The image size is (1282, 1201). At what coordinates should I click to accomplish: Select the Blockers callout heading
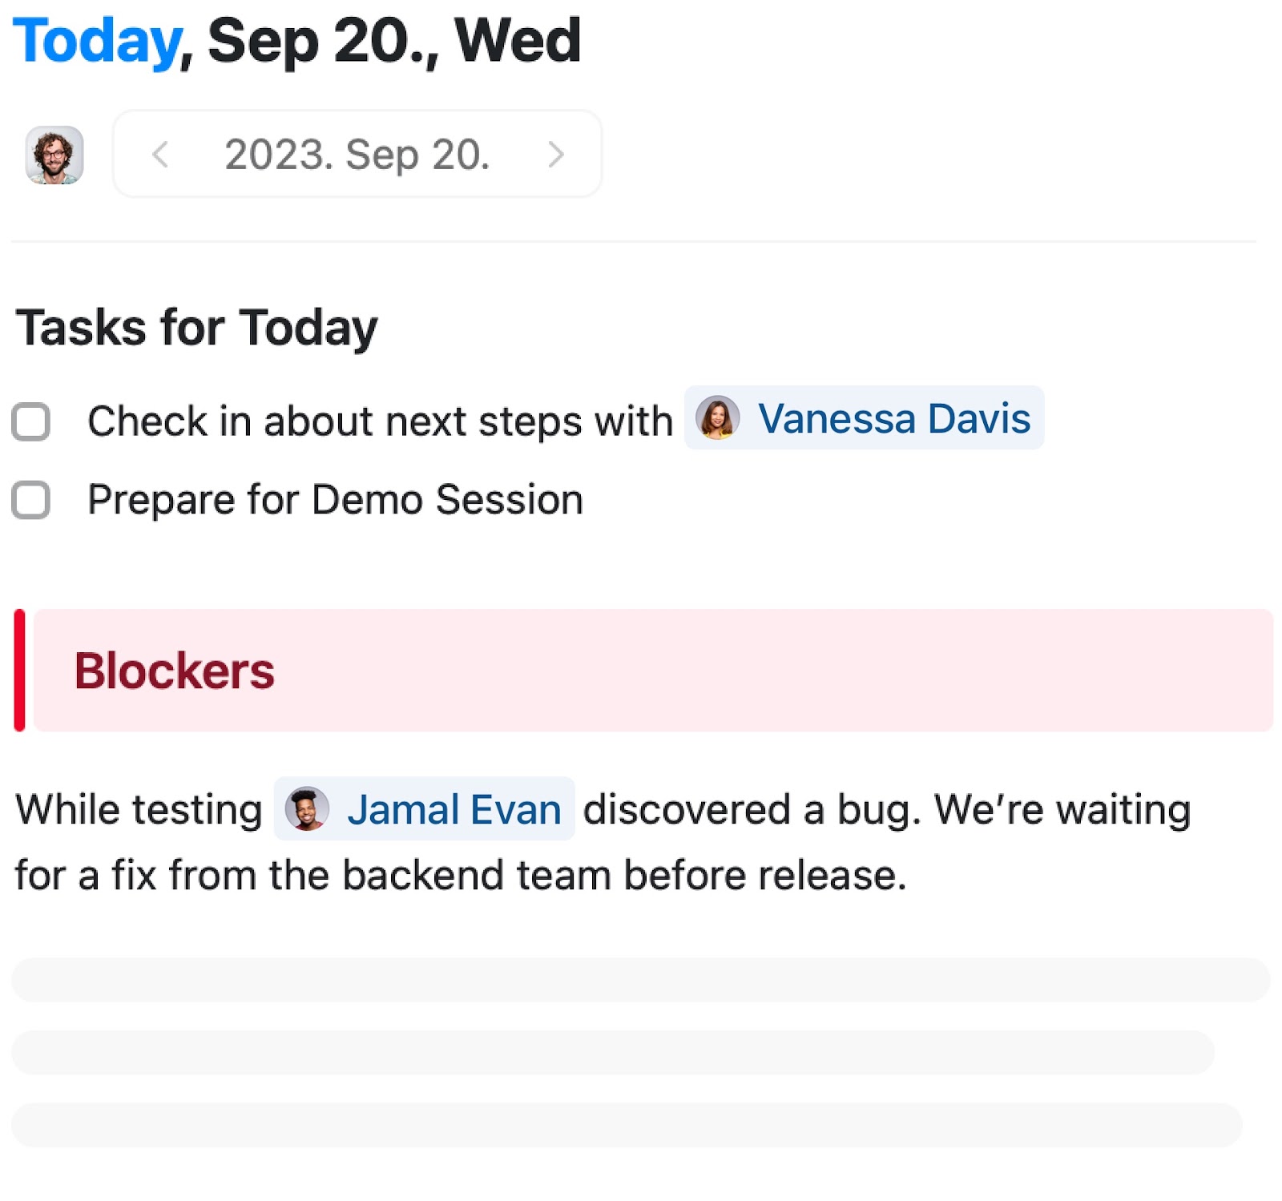(174, 670)
